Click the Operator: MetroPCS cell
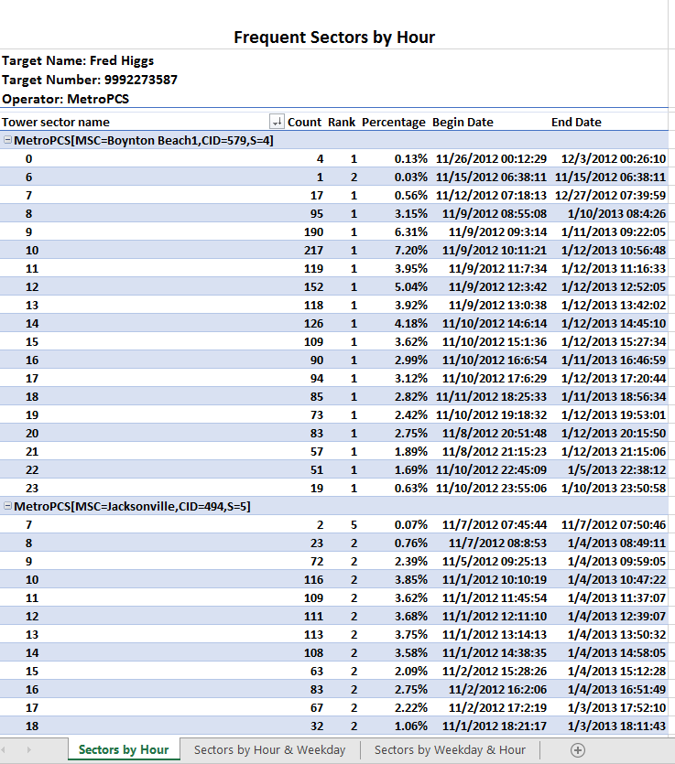Screen dimensions: 675x764 coord(66,99)
